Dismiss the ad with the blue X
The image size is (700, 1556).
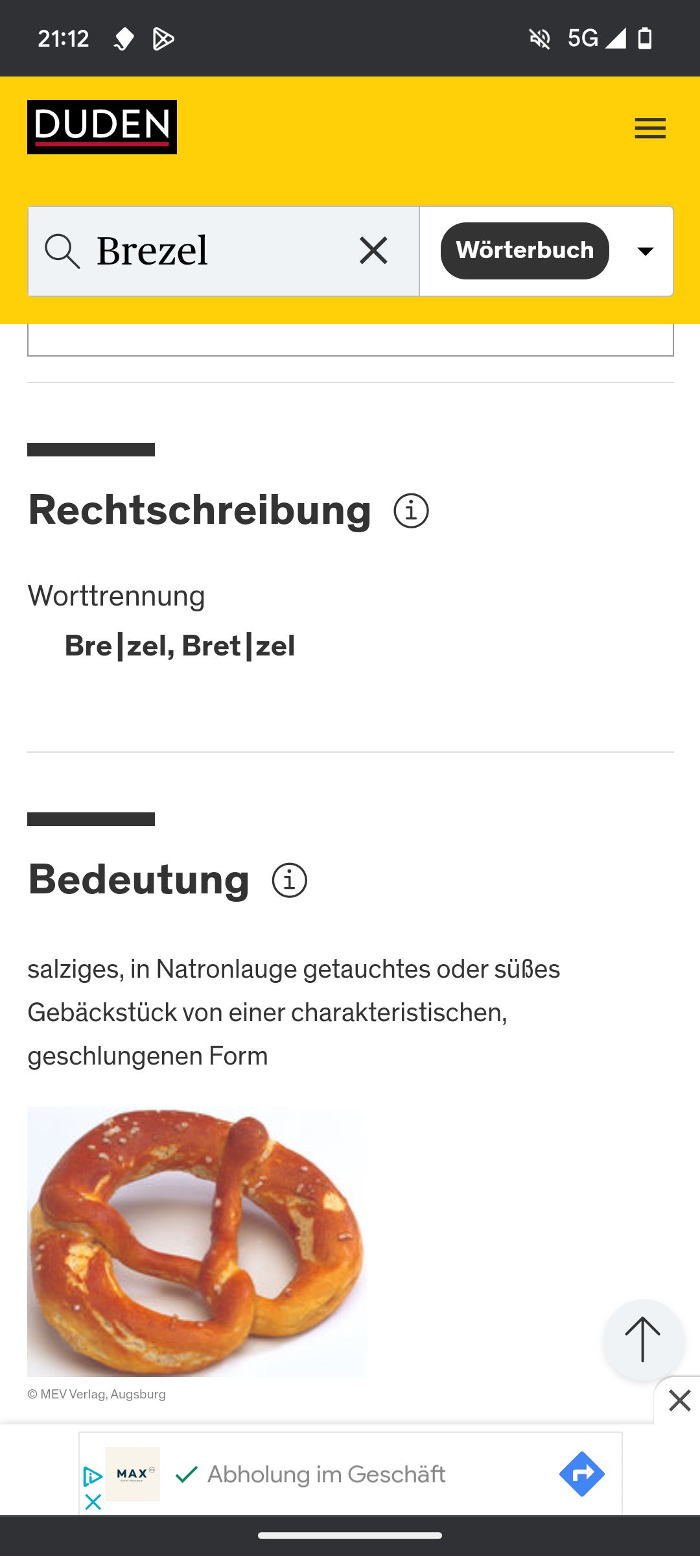click(x=93, y=1502)
